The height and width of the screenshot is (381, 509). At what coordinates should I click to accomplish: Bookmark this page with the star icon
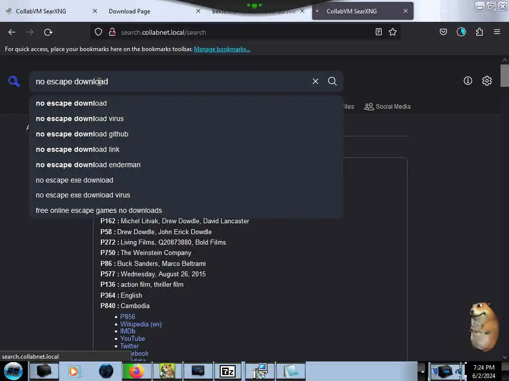click(x=393, y=32)
